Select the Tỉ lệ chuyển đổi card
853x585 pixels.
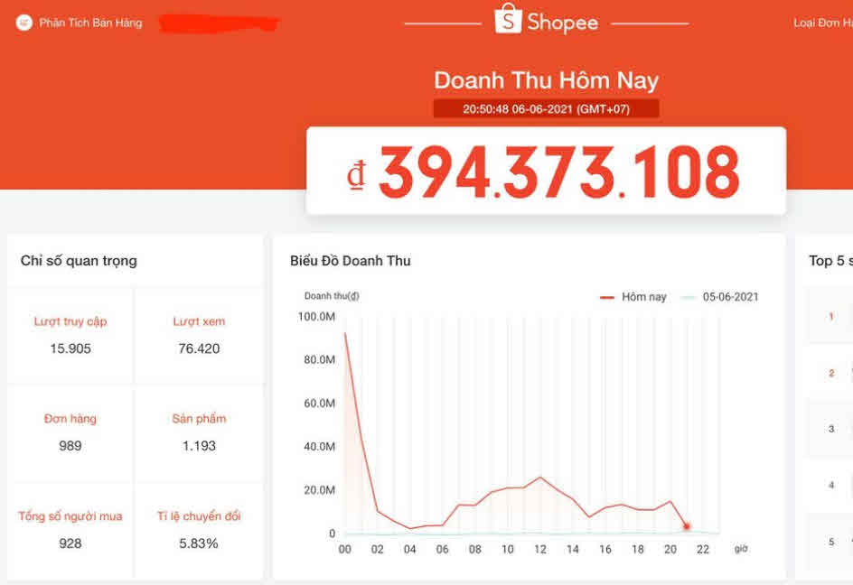(x=199, y=530)
